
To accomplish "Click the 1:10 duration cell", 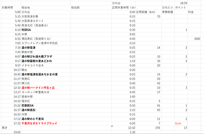I will [x=124, y=61].
